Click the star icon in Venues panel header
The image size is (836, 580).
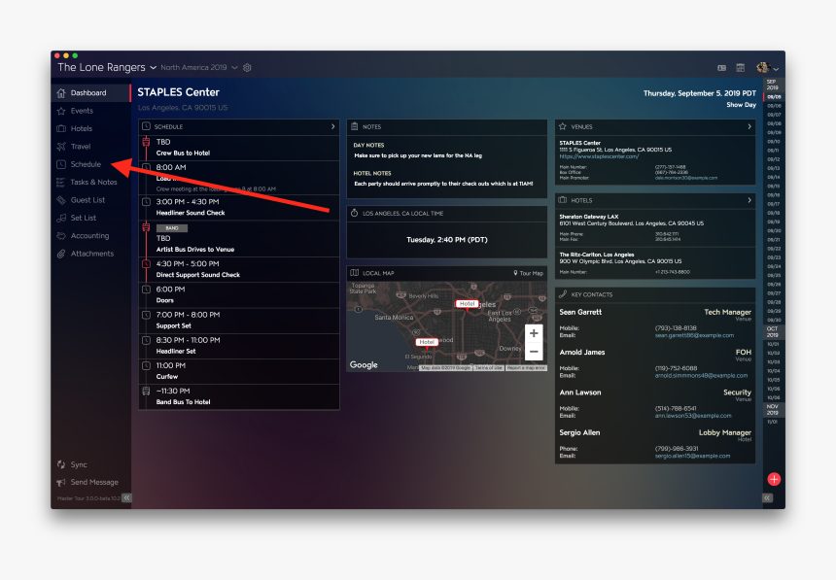click(563, 127)
